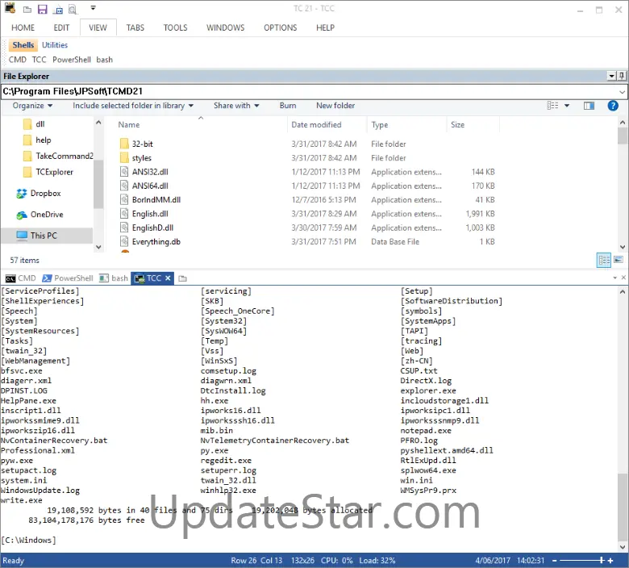Launch bash from the Shells toolbar
This screenshot has height=568, width=629.
click(105, 60)
